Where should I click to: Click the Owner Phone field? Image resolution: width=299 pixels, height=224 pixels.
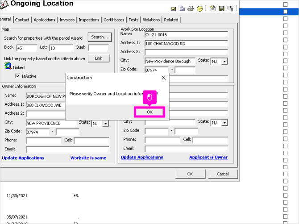click(x=44, y=141)
